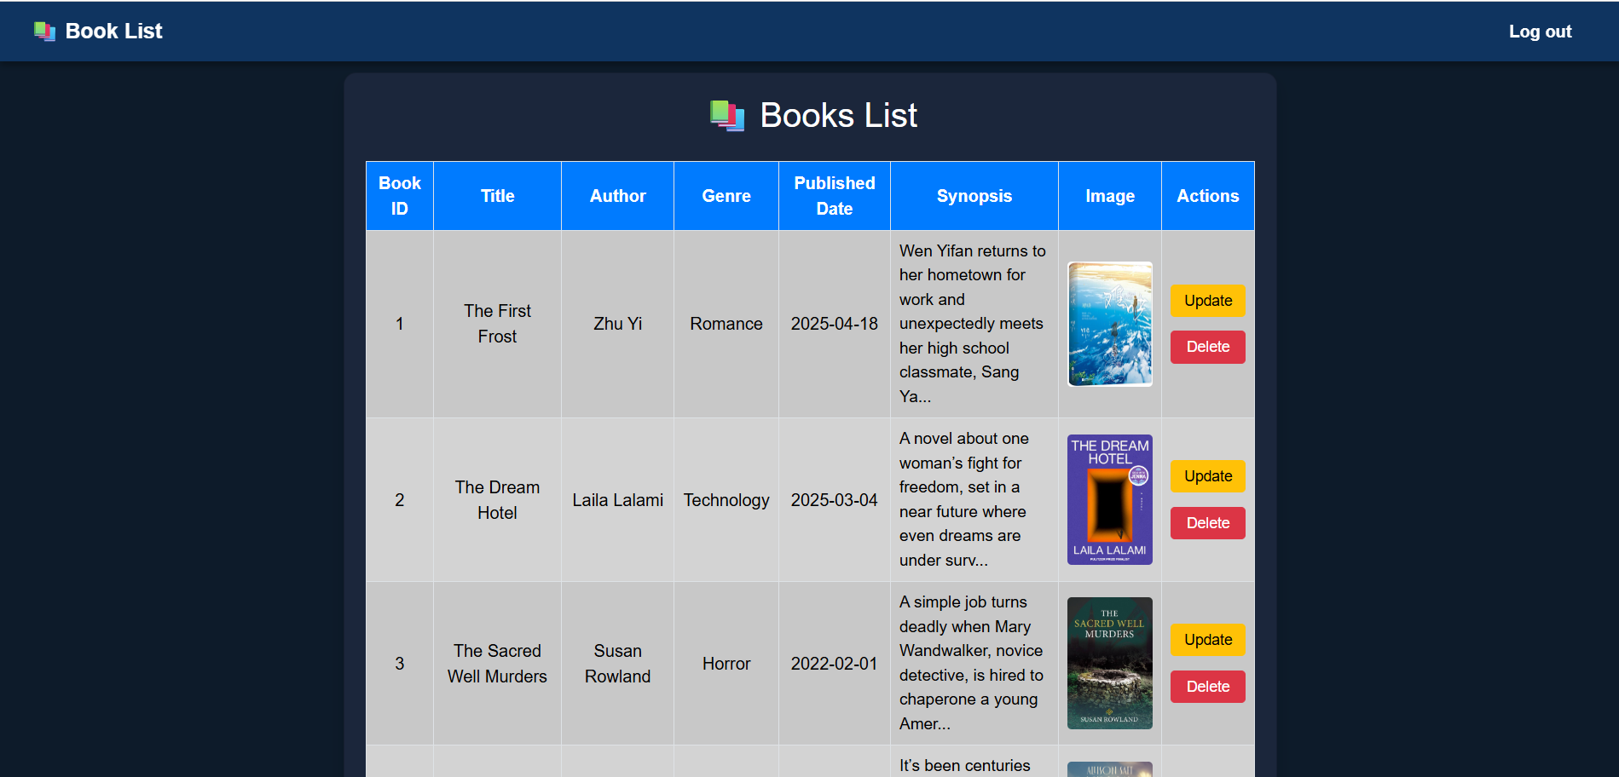
Task: Click Book ID cell of The Dream Hotel
Action: (400, 500)
